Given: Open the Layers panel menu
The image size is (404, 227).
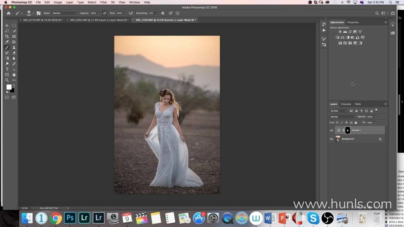Looking at the screenshot, I should tap(385, 104).
